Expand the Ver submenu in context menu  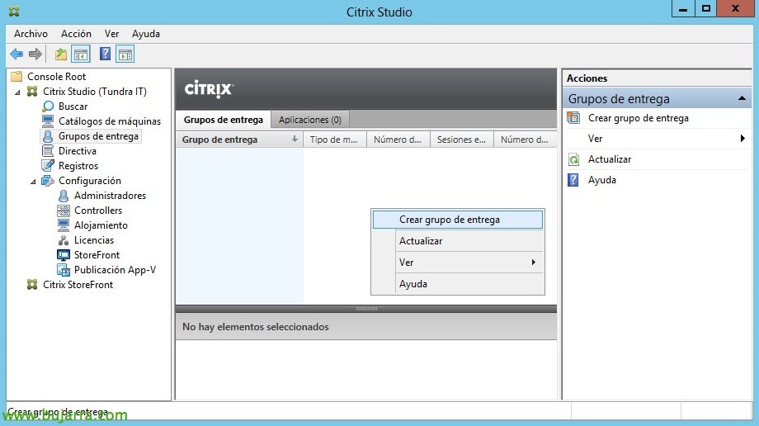pos(534,263)
